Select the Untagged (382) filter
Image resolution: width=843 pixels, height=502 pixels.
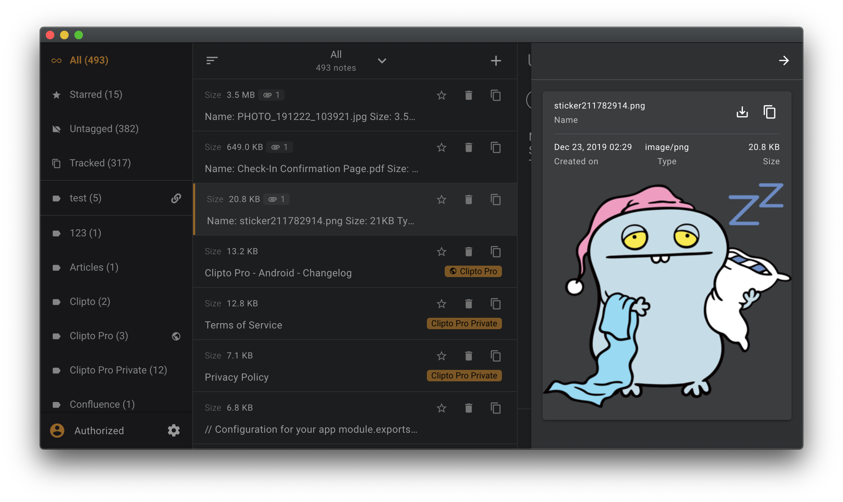pyautogui.click(x=104, y=129)
